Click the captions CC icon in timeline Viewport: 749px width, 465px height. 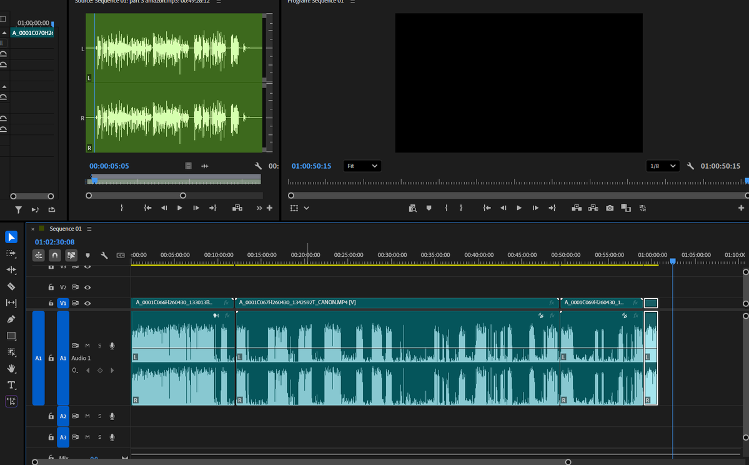click(x=121, y=255)
